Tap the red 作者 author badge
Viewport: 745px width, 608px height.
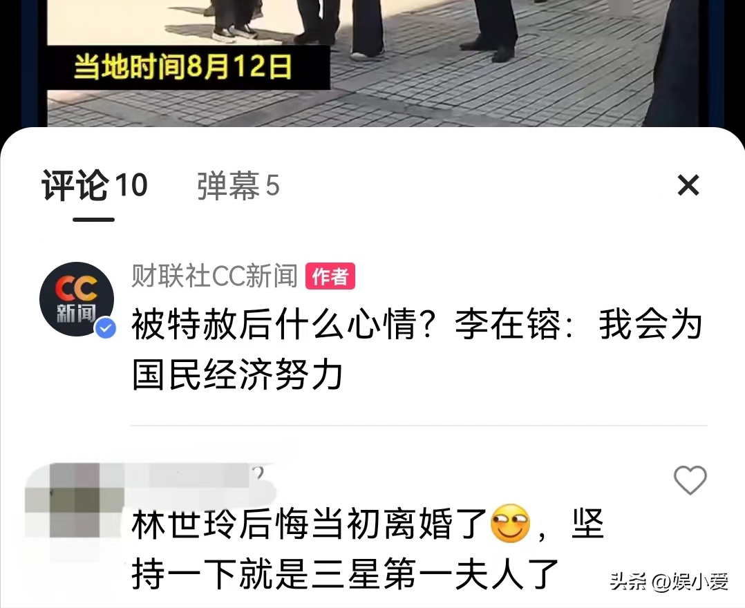pyautogui.click(x=330, y=276)
